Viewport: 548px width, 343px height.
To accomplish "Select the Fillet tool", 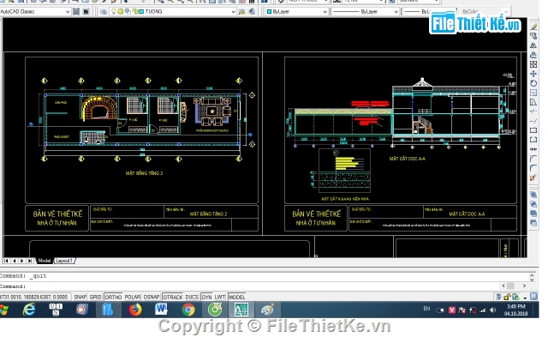I will 533,168.
